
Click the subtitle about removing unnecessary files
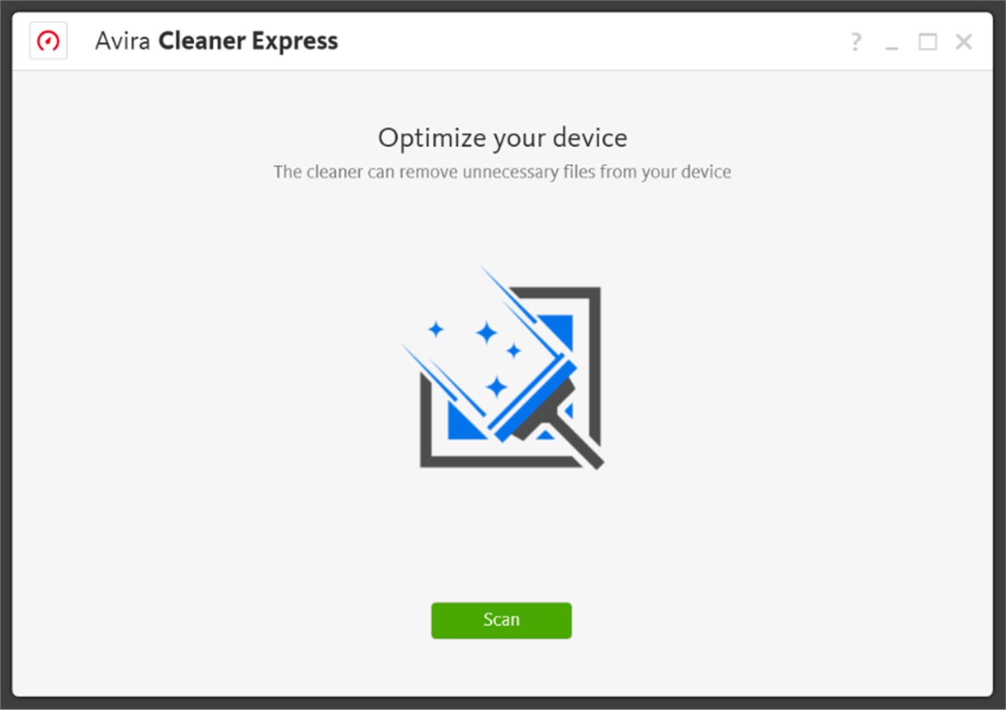click(x=502, y=172)
